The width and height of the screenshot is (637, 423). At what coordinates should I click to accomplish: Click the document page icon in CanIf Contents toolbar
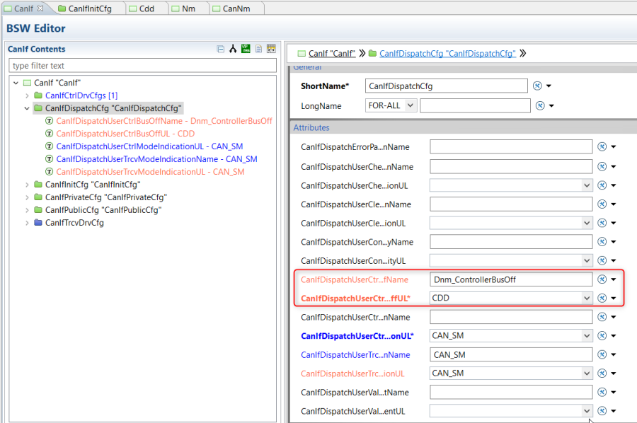(x=258, y=49)
